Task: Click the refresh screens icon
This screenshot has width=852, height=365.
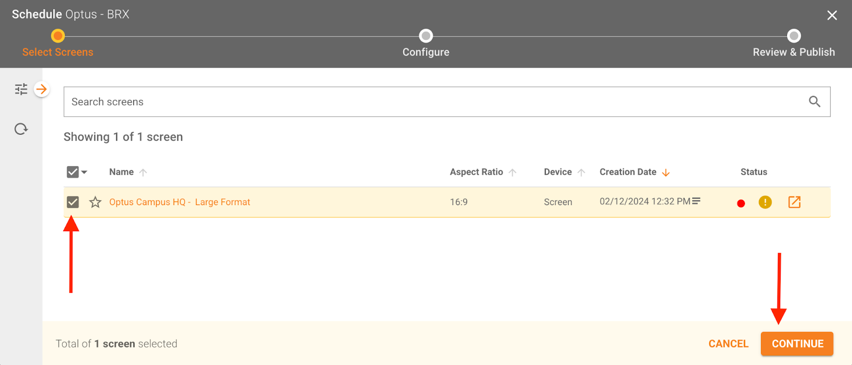Action: coord(21,129)
